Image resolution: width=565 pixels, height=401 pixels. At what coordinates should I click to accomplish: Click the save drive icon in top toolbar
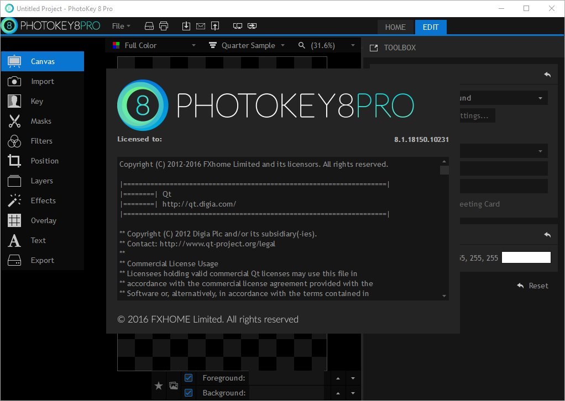(149, 26)
